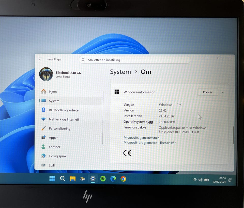This screenshot has height=208, width=244.
Task: Open Microsoft-programvare lisensvilkår link
Action: click(x=149, y=143)
